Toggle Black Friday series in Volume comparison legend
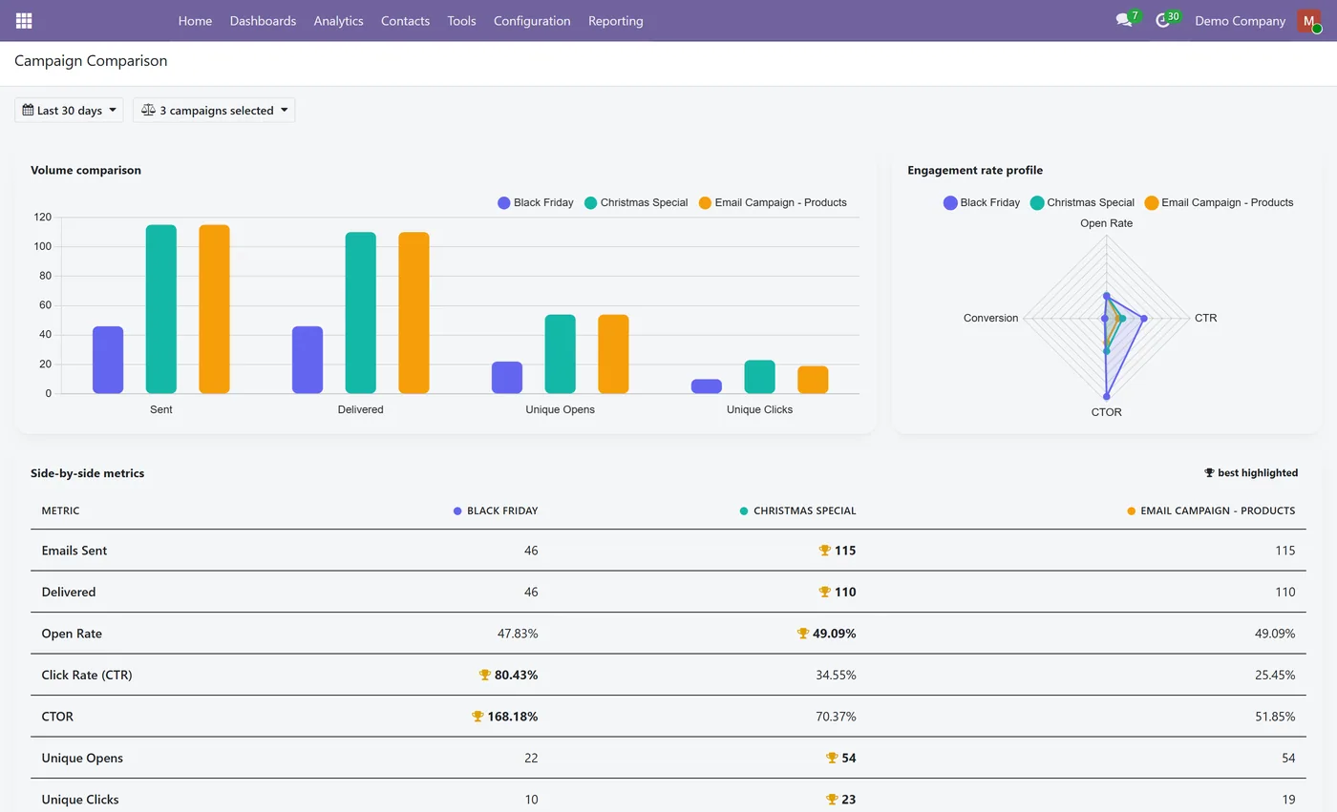This screenshot has width=1337, height=812. point(536,202)
